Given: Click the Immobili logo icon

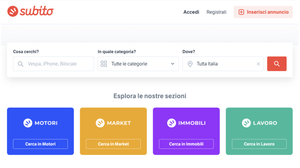Looking at the screenshot, I should coord(171,123).
